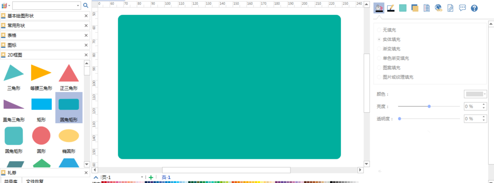
Task: Open the Layers overlapping squares icon
Action: 415,8
